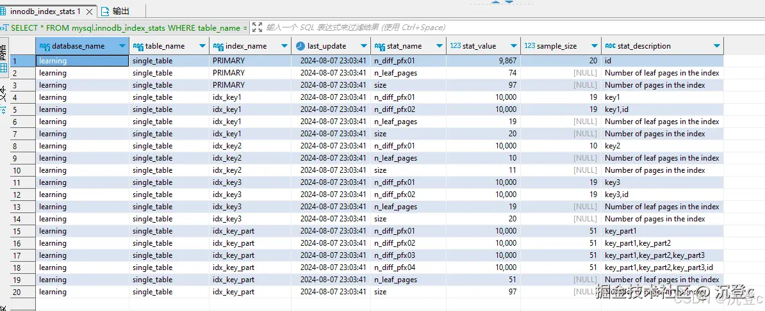Select the stat_description cell 'key1,id'
Screen dimensions: 765x311
662,109
